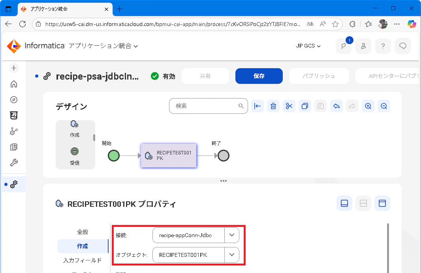Screen dimensions: 421x273
Task: Click the New plus icon in left sidebar
Action: pyautogui.click(x=14, y=68)
